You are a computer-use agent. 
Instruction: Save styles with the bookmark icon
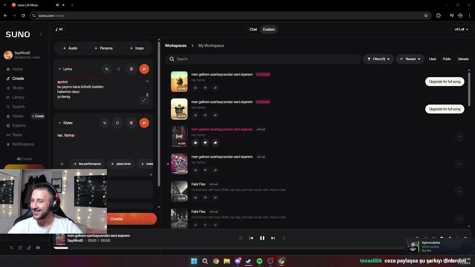point(118,123)
